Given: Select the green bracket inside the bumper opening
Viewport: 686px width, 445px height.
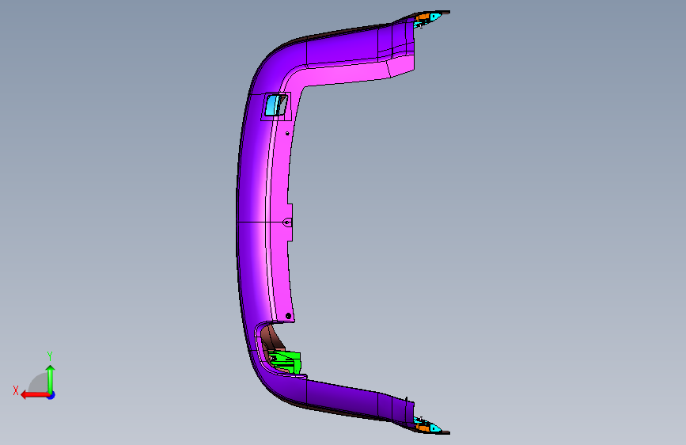Looking at the screenshot, I should (286, 361).
